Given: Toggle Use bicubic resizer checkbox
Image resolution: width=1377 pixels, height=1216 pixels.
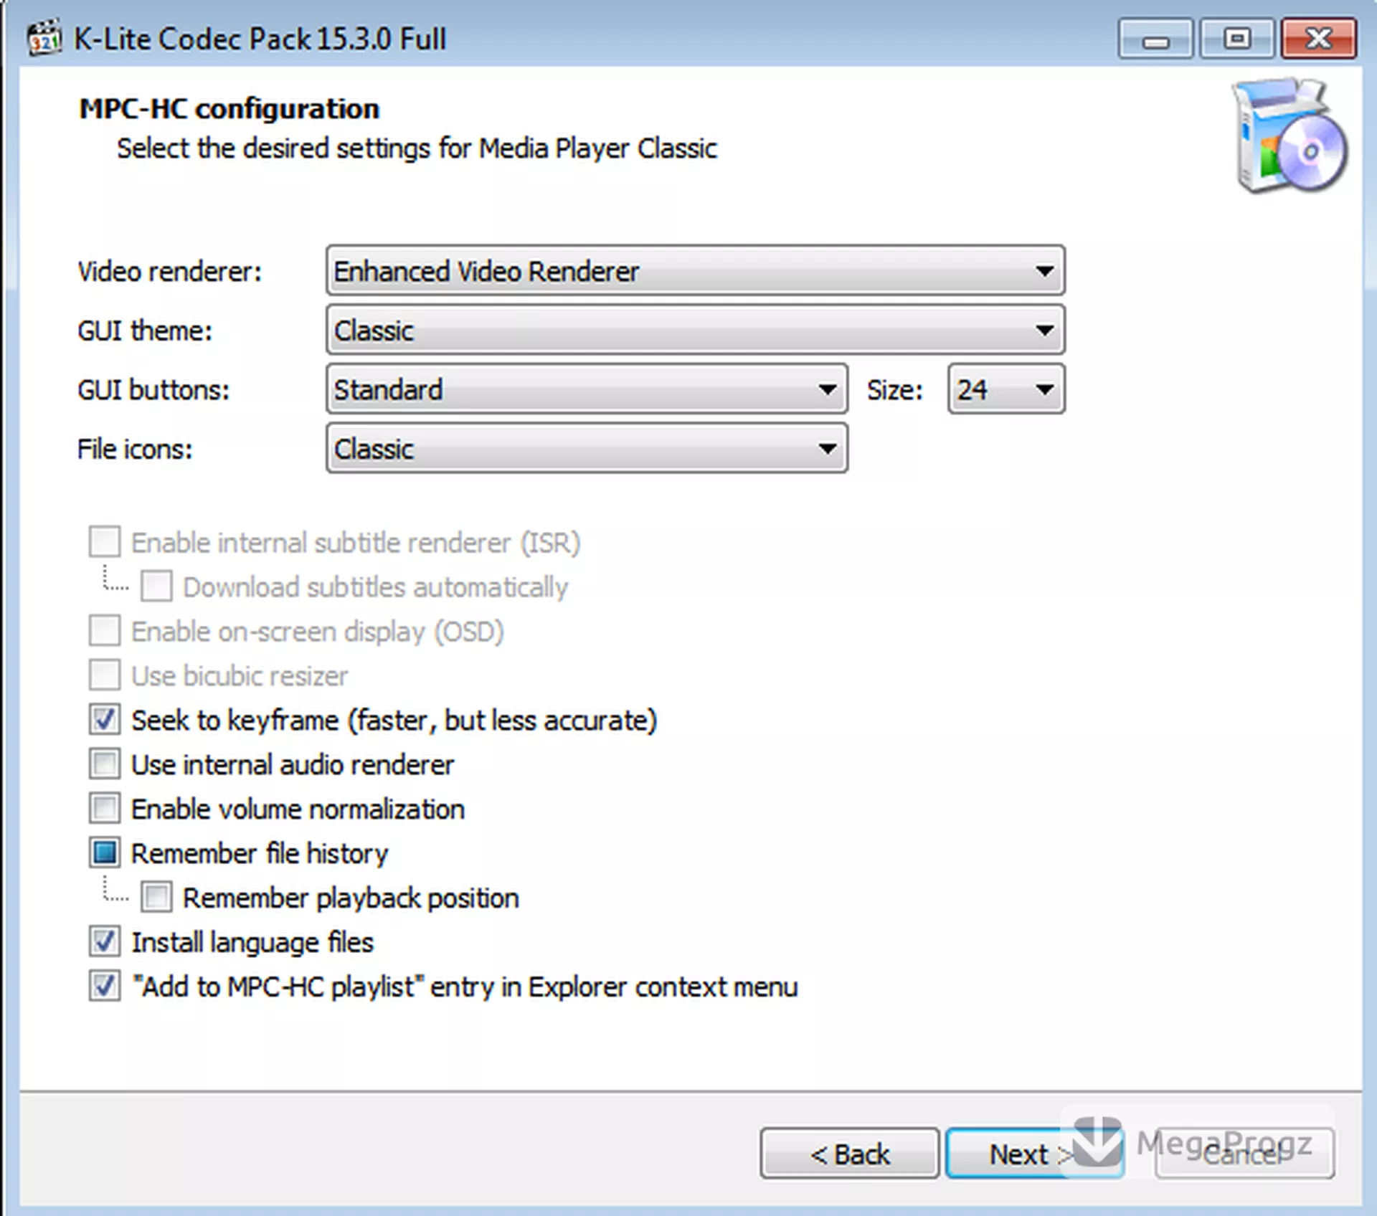Looking at the screenshot, I should click(105, 675).
